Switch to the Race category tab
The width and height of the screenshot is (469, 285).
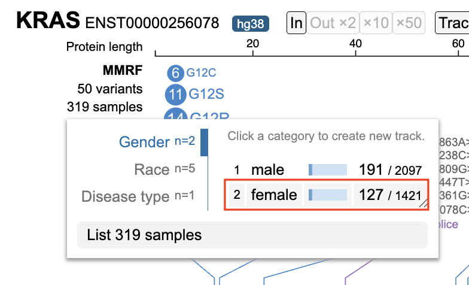[x=165, y=169]
